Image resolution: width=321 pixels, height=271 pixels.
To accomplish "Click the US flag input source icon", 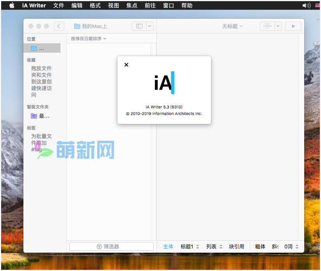I will [317, 5].
